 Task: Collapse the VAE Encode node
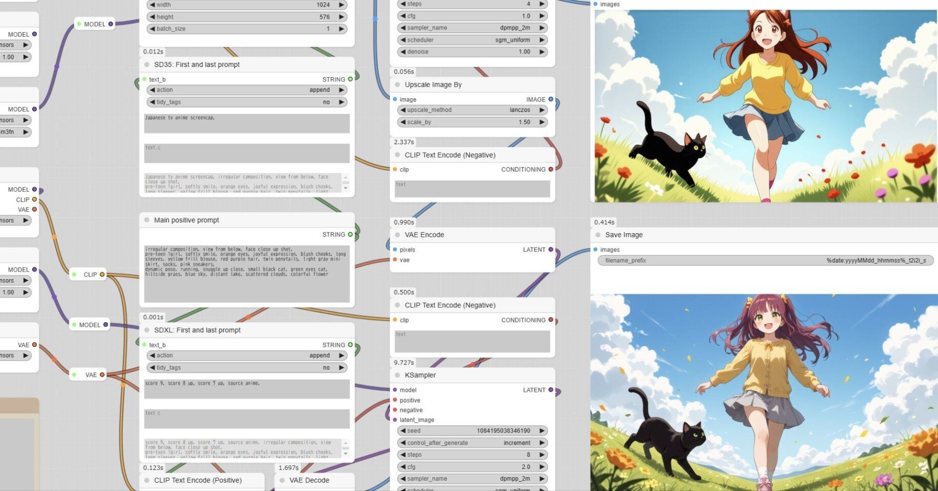pos(398,235)
